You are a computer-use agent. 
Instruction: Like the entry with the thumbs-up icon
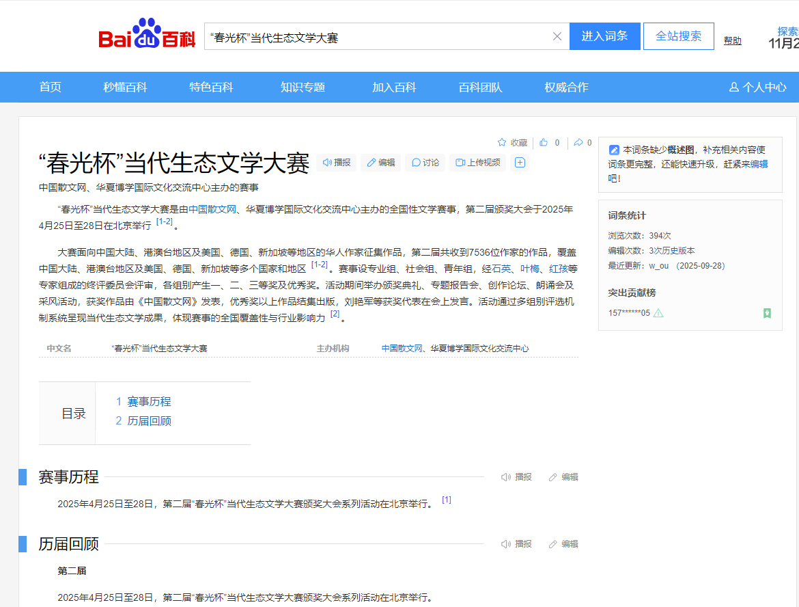544,143
